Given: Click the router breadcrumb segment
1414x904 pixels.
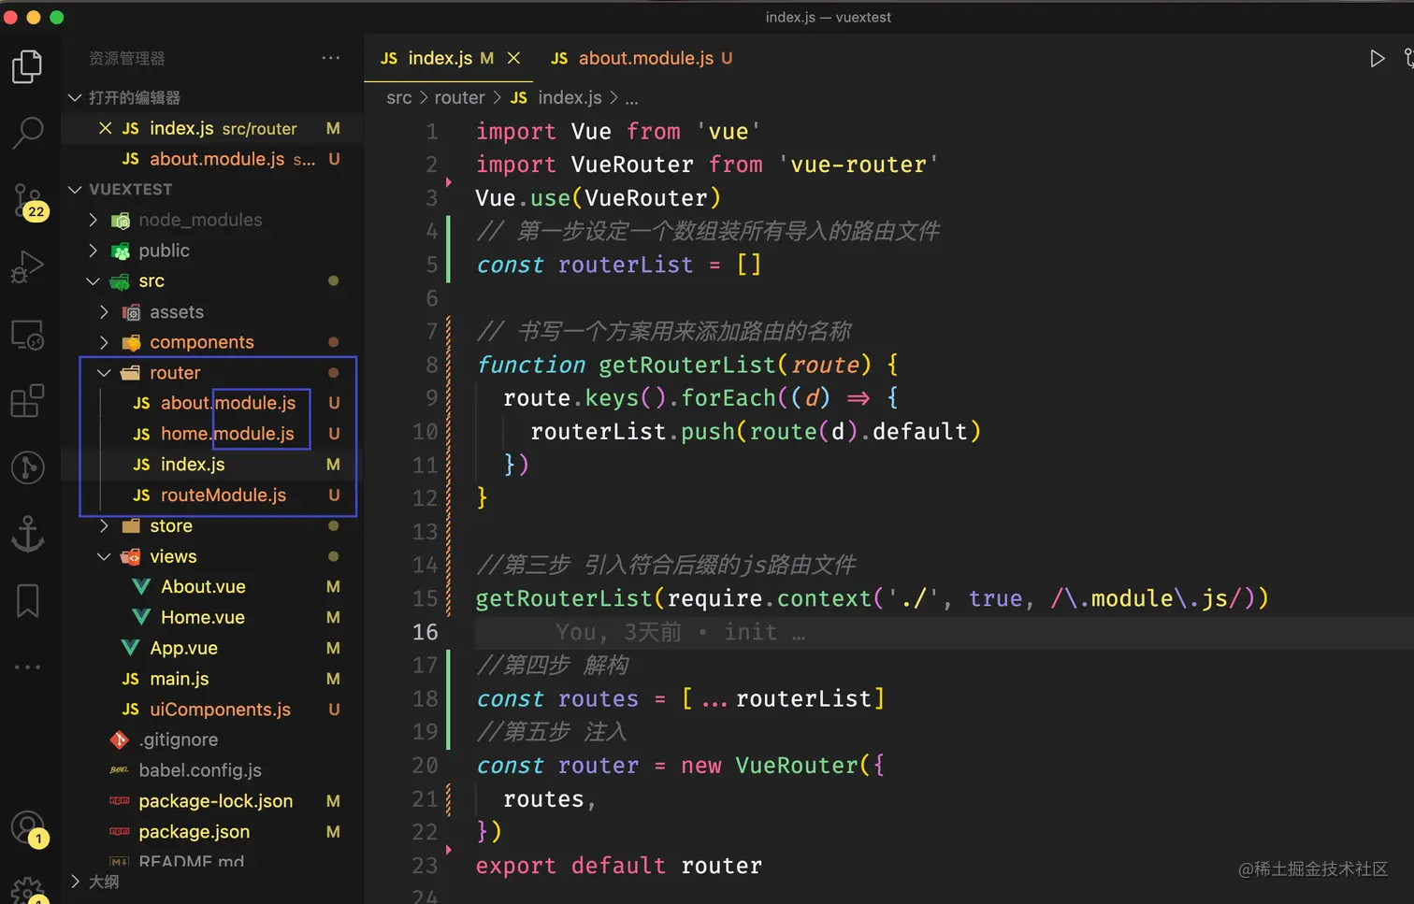Looking at the screenshot, I should [x=459, y=97].
